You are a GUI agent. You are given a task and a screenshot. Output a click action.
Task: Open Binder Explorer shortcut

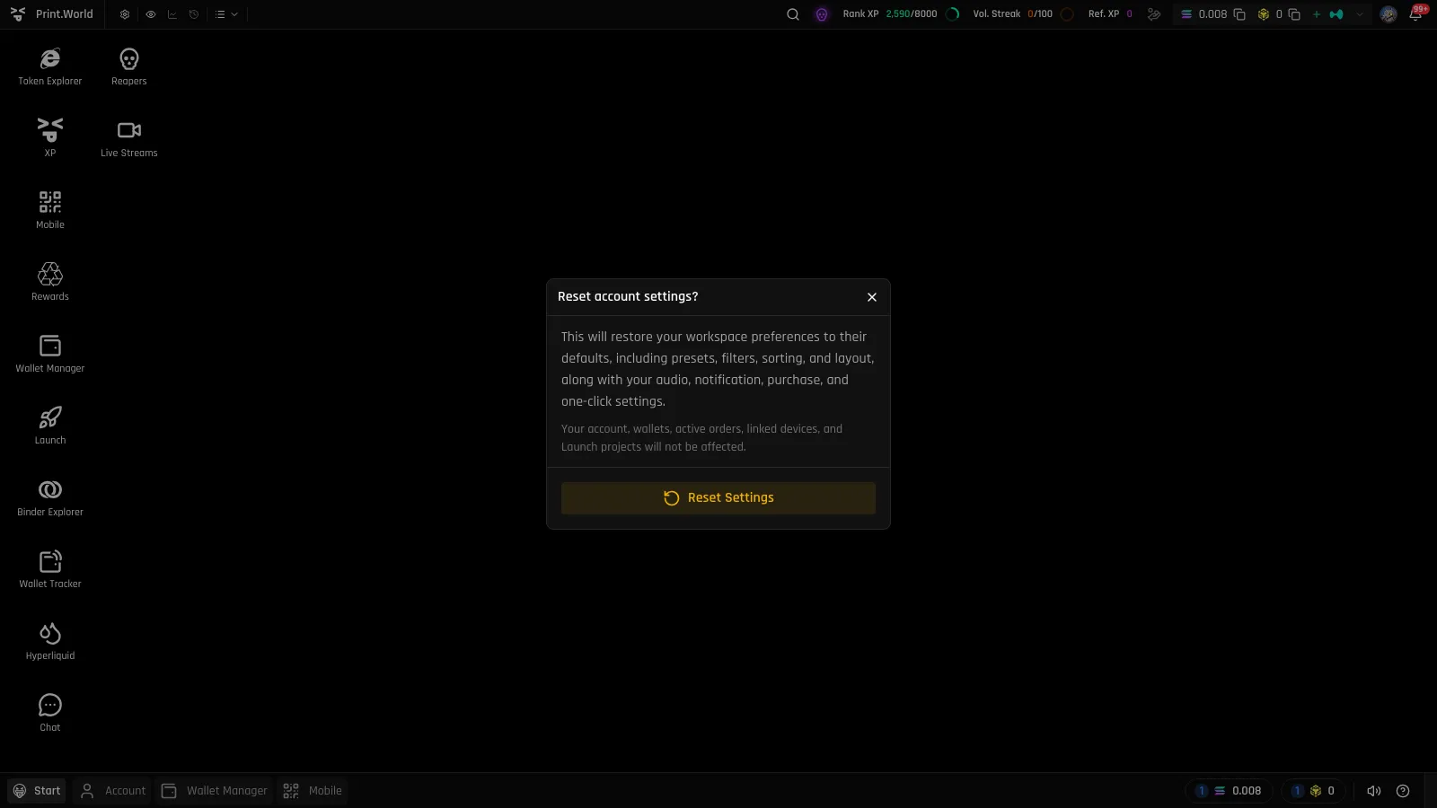pos(50,497)
